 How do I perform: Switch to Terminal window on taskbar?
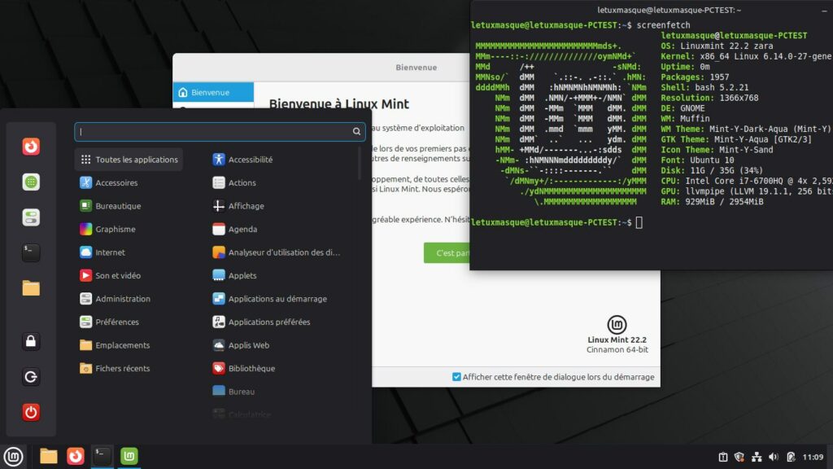(x=102, y=456)
